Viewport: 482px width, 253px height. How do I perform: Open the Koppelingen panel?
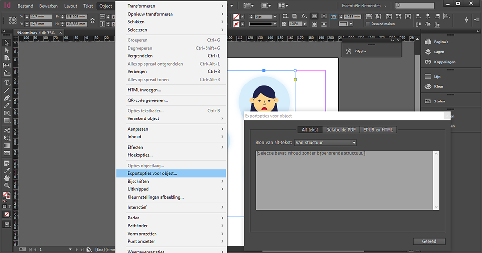click(x=445, y=62)
